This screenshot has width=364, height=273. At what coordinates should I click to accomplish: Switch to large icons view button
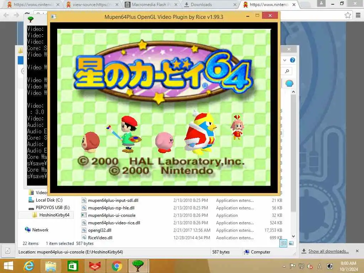[x=291, y=243]
